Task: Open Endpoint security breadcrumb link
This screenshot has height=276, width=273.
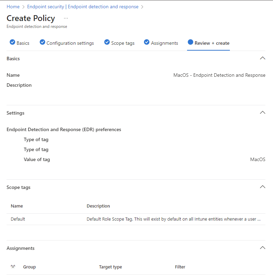Action: (46, 7)
